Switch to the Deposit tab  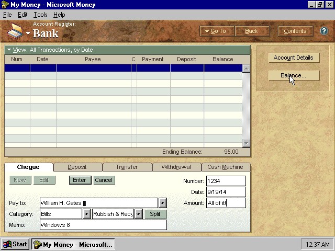pos(77,167)
